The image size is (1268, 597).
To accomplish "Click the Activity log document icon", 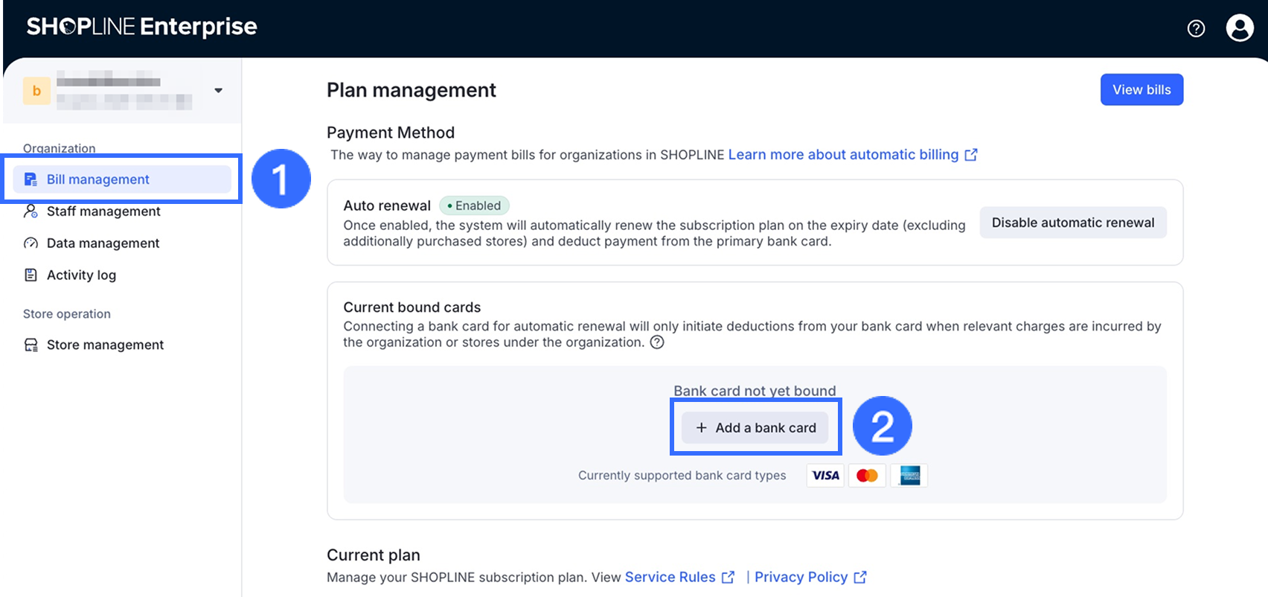I will click(31, 275).
